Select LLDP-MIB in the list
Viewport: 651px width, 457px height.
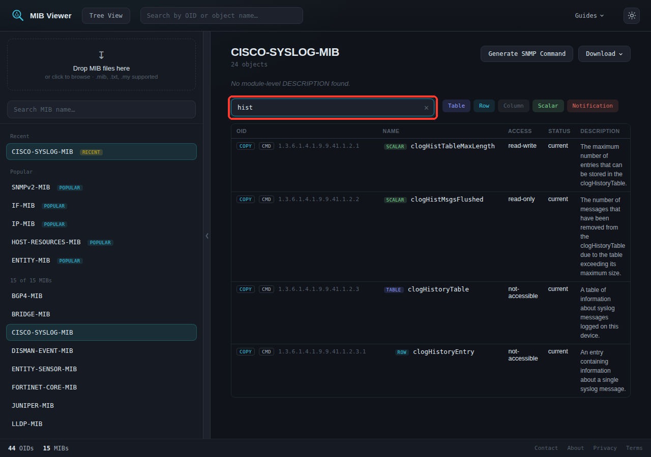(x=101, y=424)
